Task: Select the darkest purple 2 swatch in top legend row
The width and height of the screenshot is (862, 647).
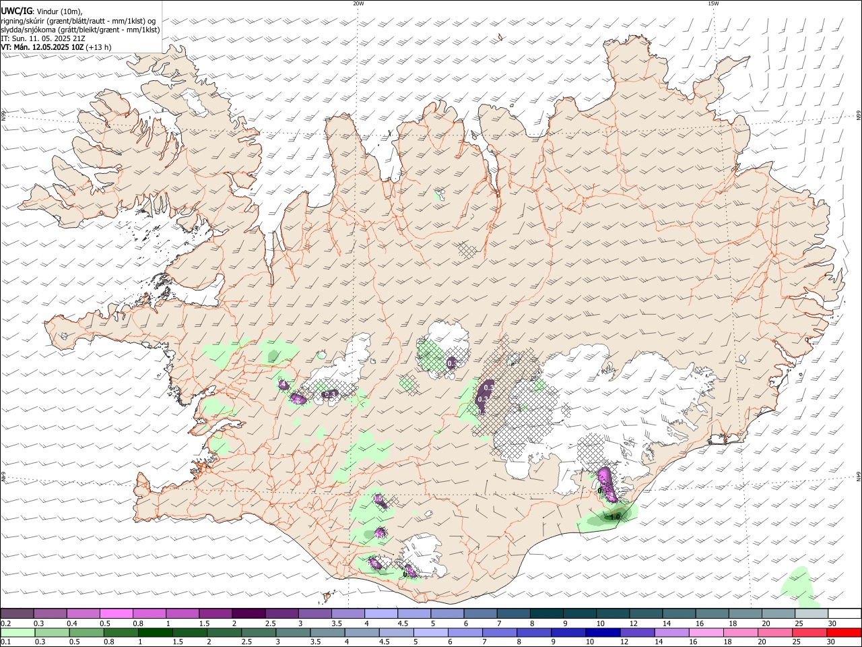Action: coord(248,613)
